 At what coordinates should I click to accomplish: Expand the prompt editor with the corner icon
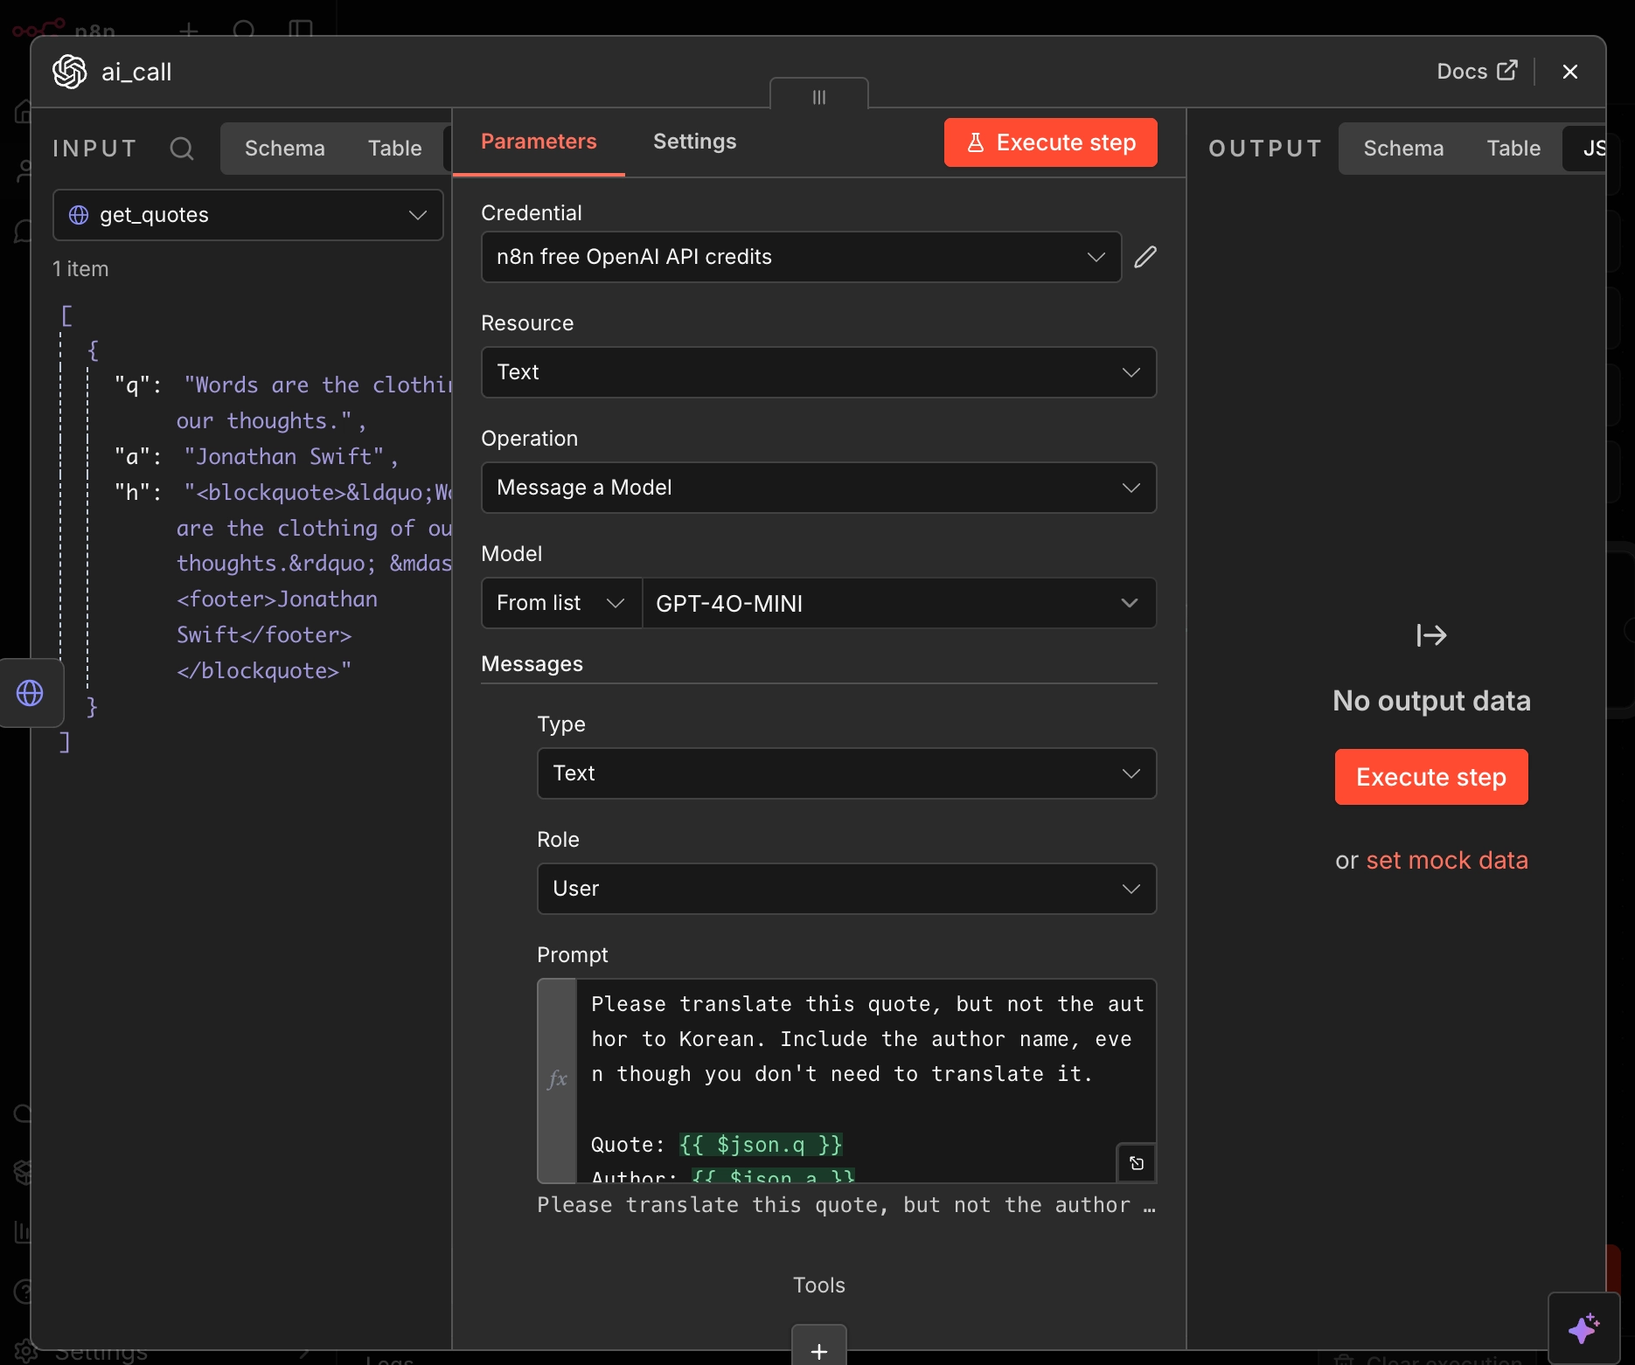1137,1163
